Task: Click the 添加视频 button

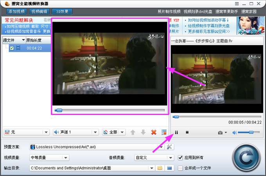Action: [x=16, y=11]
